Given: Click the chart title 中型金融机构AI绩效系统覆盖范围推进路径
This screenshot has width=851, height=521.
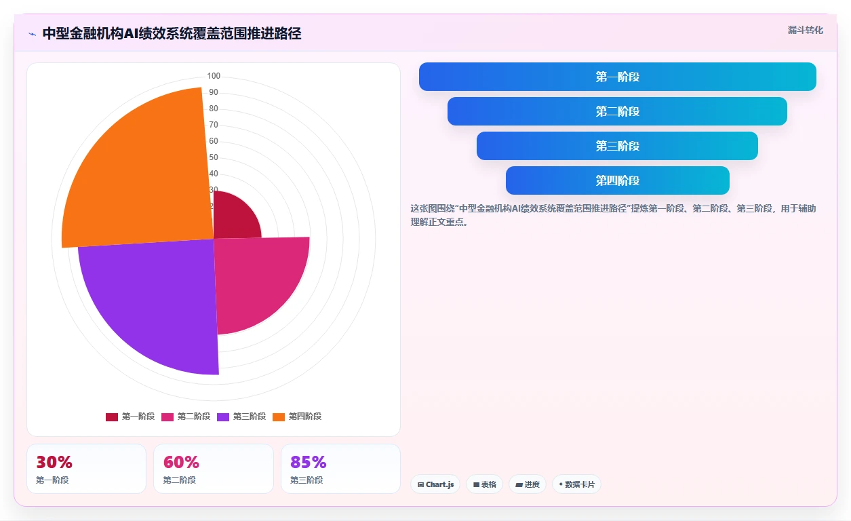Looking at the screenshot, I should pyautogui.click(x=172, y=33).
